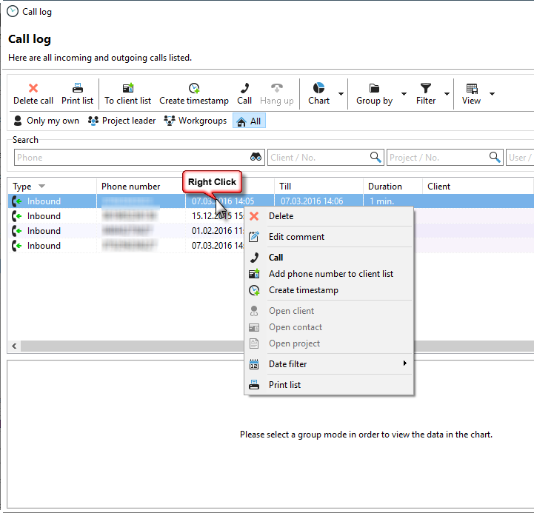This screenshot has height=513, width=534.
Task: Click the To client list icon
Action: [x=127, y=88]
